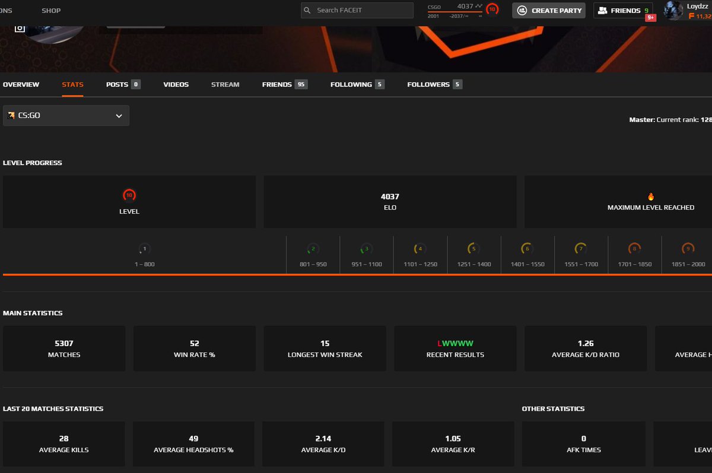Image resolution: width=712 pixels, height=473 pixels.
Task: Click the Loydzz username in header
Action: [x=697, y=5]
